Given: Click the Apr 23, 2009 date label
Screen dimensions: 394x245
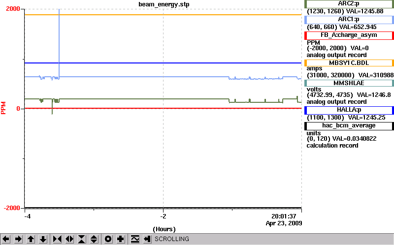Looking at the screenshot, I should click(x=284, y=223).
